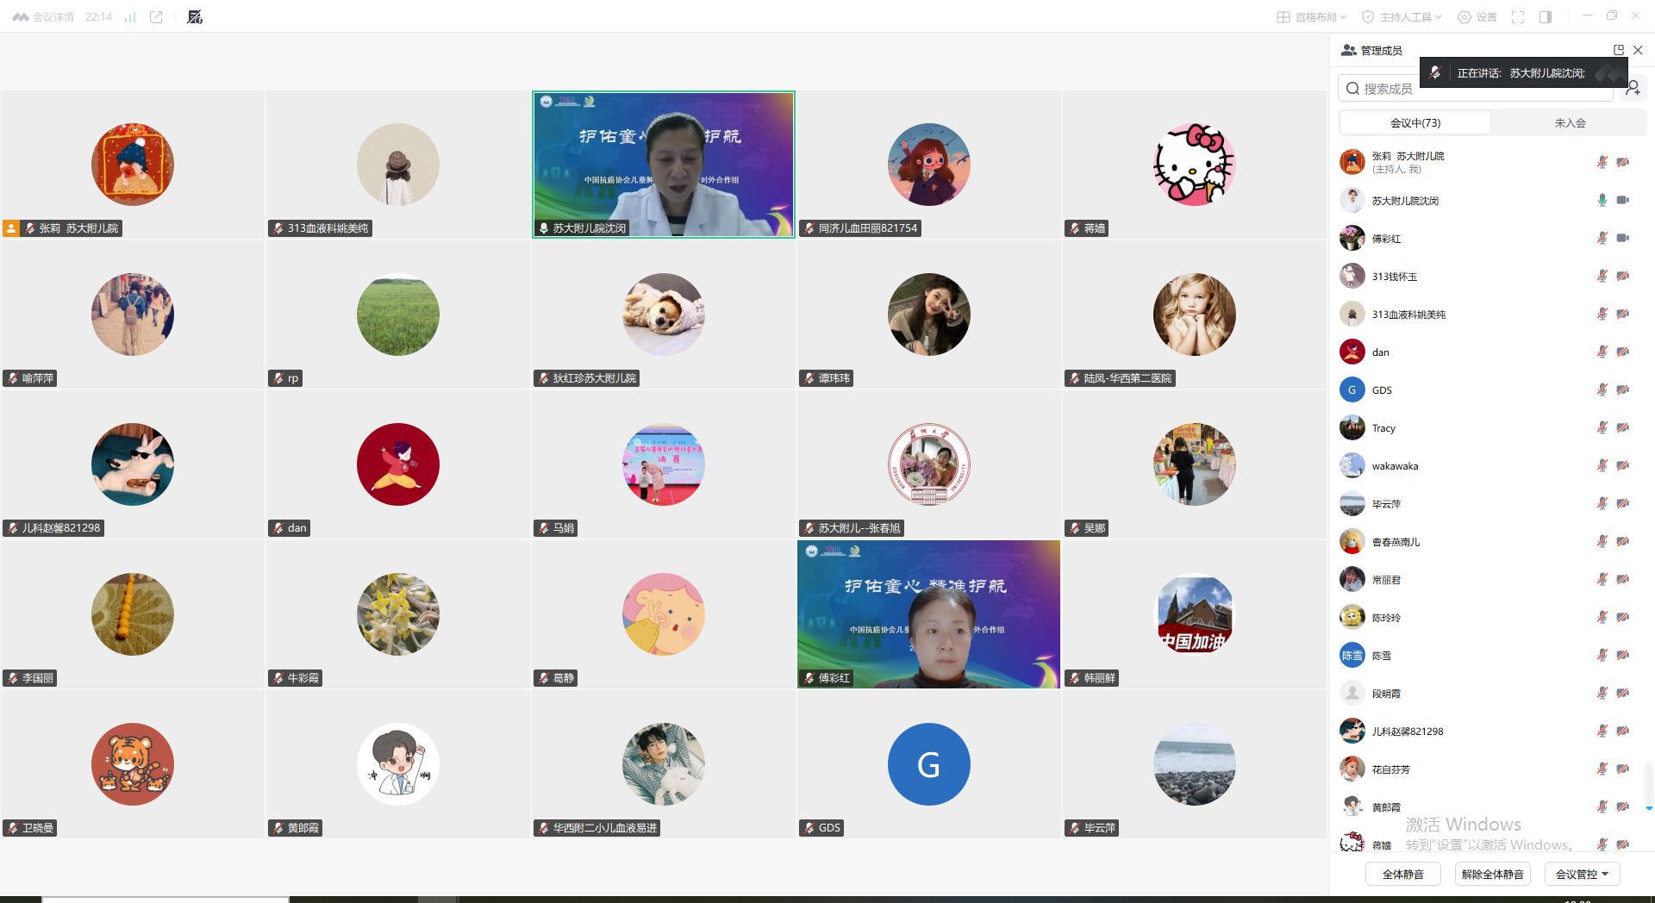Click the 解除全体静音 button

click(1492, 874)
